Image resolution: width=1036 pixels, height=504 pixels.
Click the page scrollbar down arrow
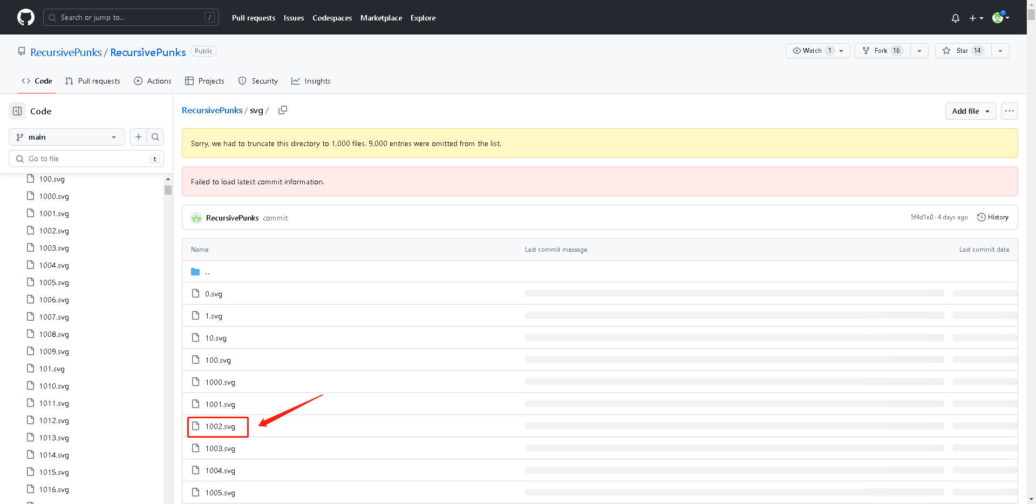[1031, 499]
